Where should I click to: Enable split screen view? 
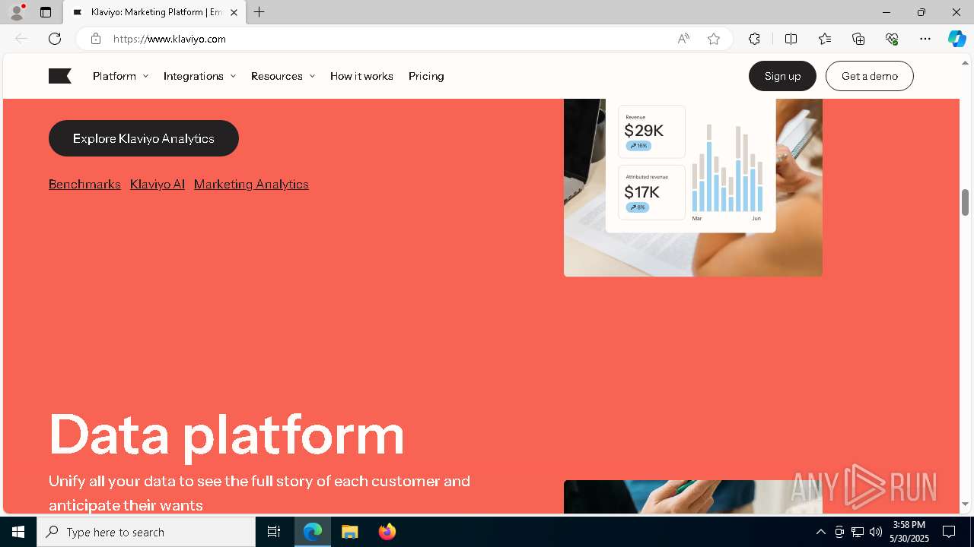coord(791,39)
